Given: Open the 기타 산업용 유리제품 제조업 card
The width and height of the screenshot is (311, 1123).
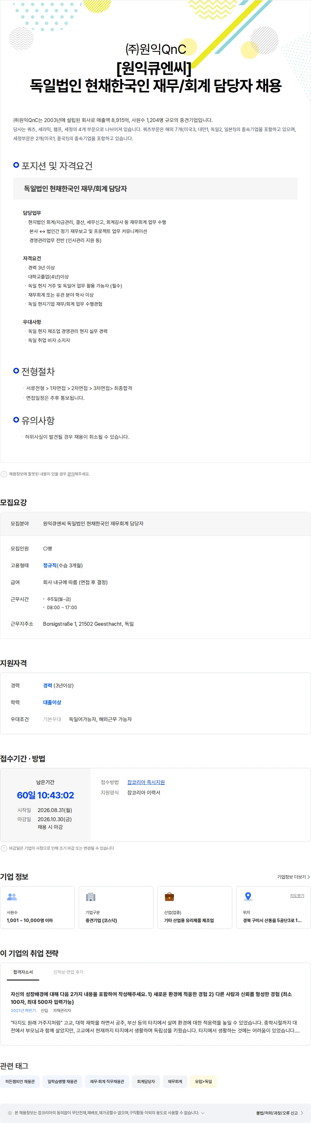Looking at the screenshot, I should (195, 907).
